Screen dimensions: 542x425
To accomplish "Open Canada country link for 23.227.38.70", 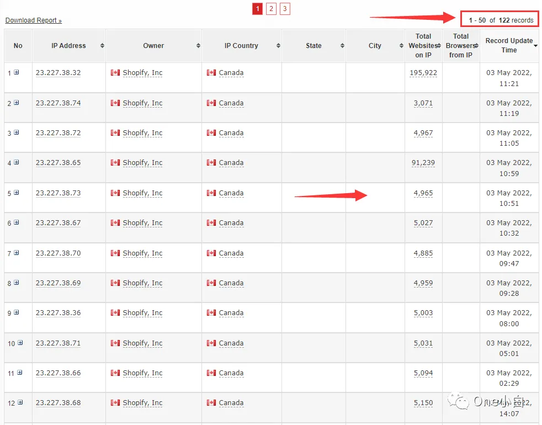I will pyautogui.click(x=231, y=253).
